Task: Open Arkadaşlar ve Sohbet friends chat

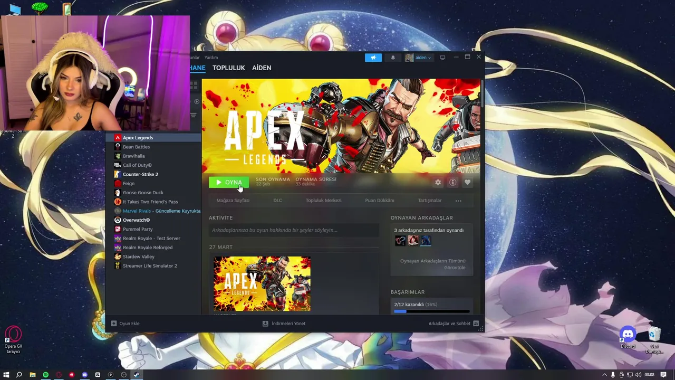Action: pyautogui.click(x=454, y=324)
